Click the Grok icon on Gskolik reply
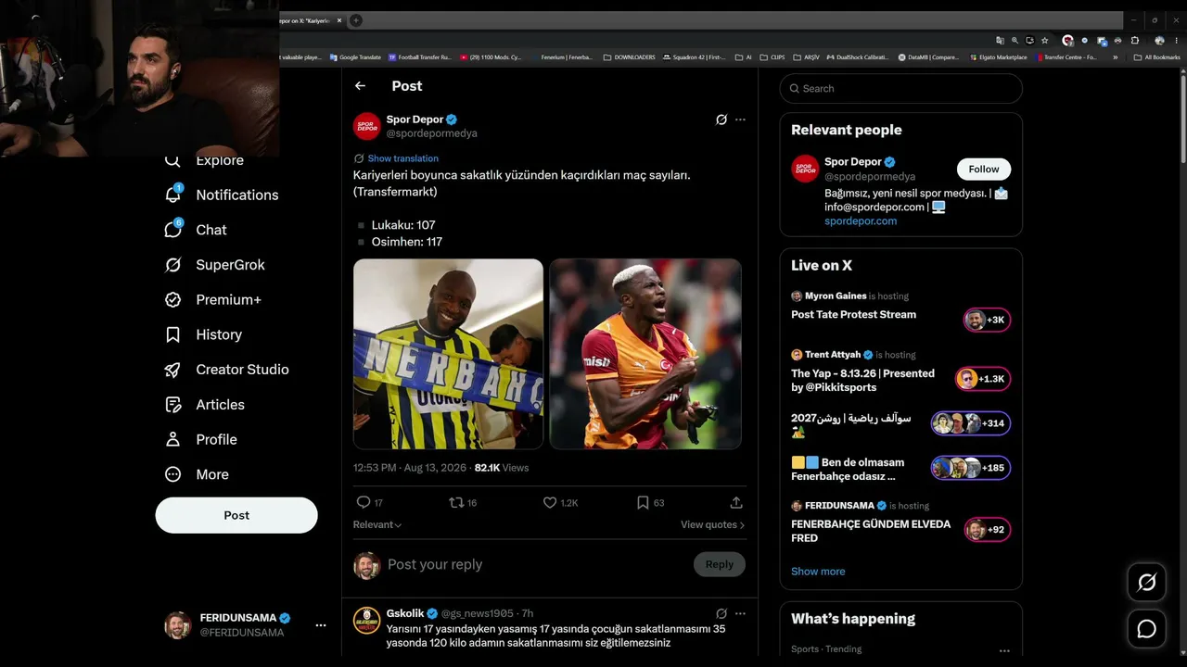 click(x=721, y=613)
